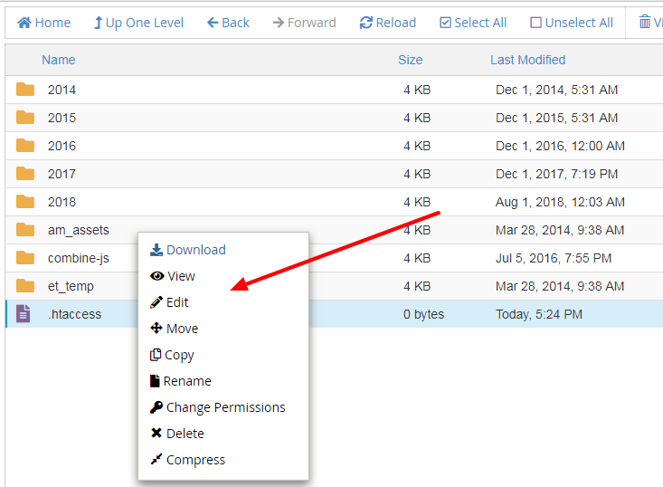Image resolution: width=663 pixels, height=487 pixels.
Task: Select the 2015 folder name
Action: tap(62, 118)
